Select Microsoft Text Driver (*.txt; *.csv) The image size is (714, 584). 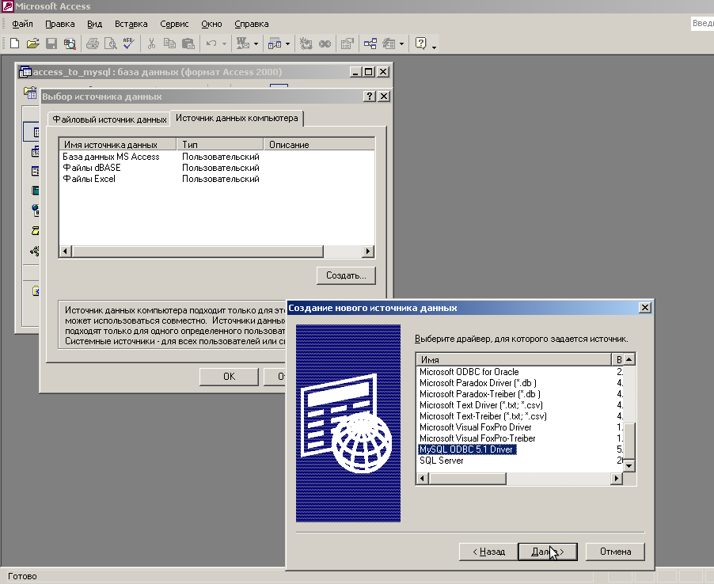click(x=480, y=405)
